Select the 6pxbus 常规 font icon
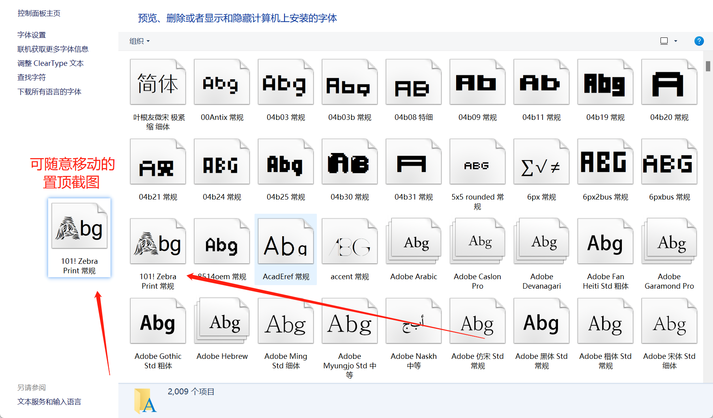 point(669,162)
